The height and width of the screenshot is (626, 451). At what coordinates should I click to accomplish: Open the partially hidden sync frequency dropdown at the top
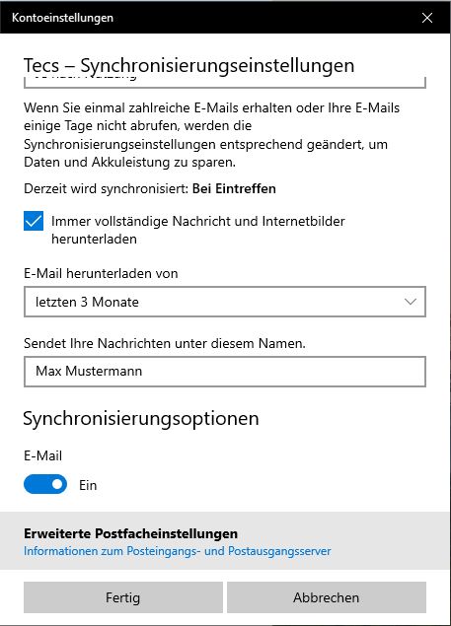225,82
